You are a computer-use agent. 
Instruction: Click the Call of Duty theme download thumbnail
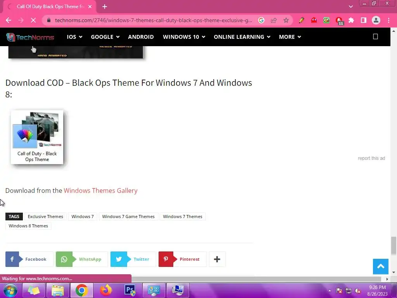tap(37, 137)
